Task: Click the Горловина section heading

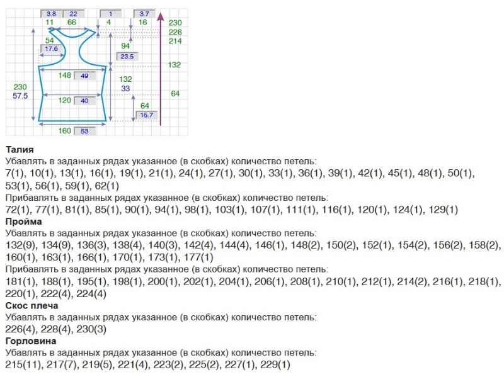Action: click(x=30, y=341)
